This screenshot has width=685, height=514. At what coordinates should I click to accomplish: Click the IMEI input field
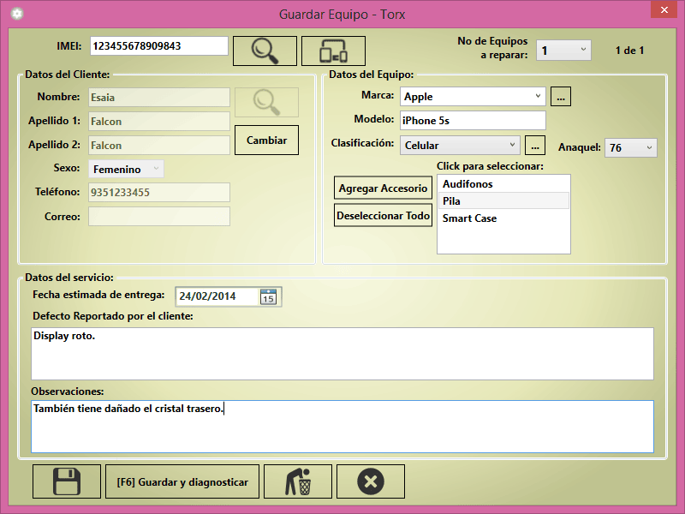tap(159, 46)
